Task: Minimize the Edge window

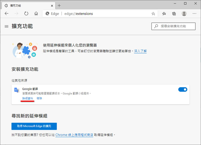Action: (175, 3)
